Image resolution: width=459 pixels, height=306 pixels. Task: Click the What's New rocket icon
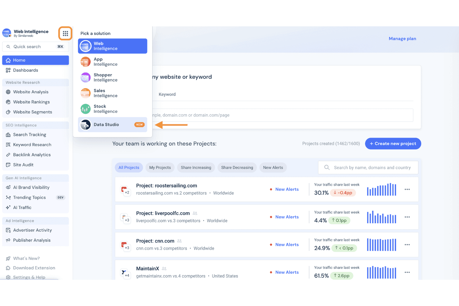tap(8, 259)
